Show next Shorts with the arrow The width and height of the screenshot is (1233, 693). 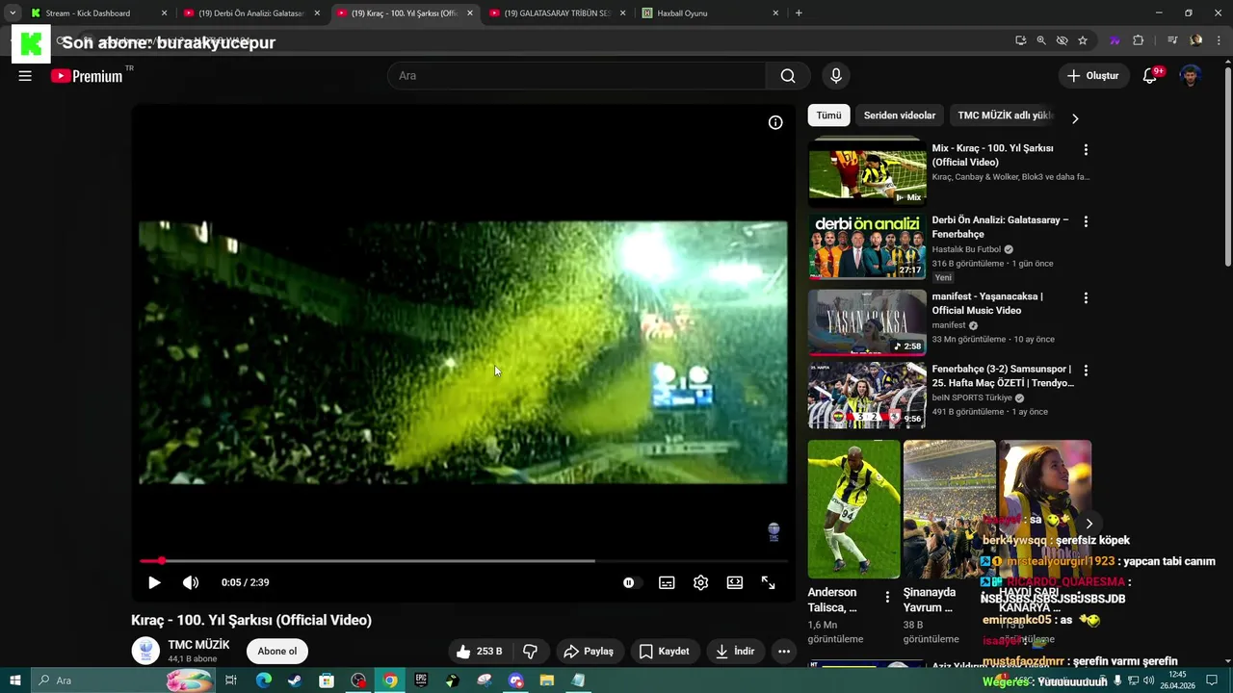pos(1089,524)
